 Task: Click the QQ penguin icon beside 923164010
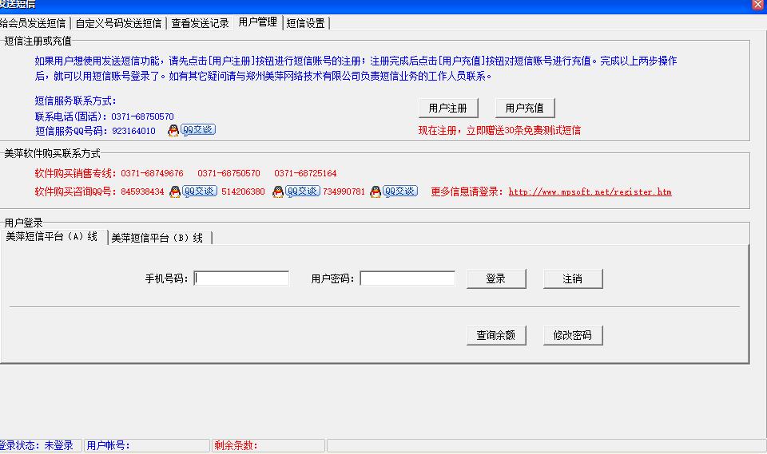pos(173,131)
